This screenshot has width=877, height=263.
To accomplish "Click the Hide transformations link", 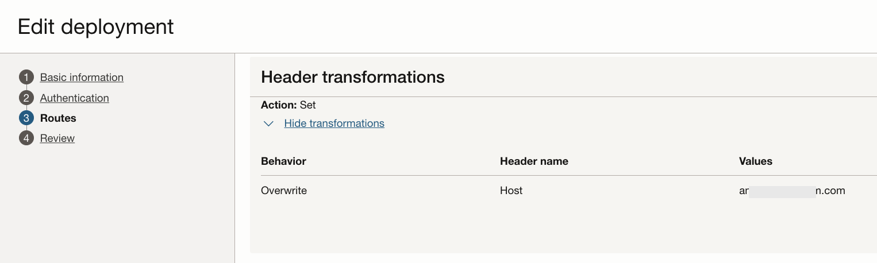I will click(x=334, y=123).
